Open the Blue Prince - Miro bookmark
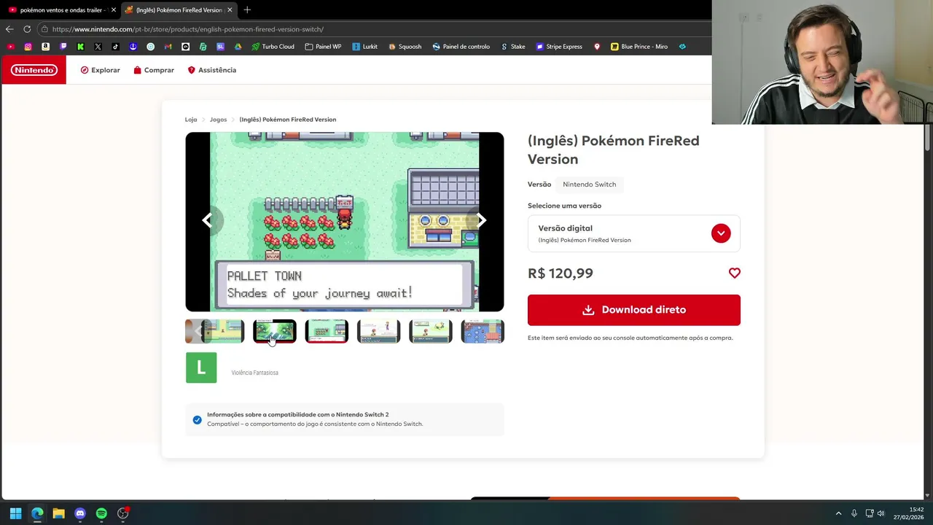The image size is (933, 525). 639,47
